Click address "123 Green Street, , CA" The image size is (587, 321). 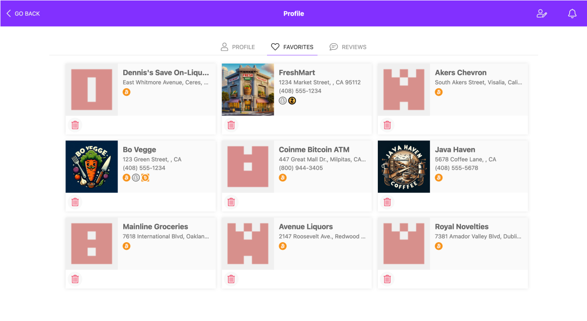152,159
